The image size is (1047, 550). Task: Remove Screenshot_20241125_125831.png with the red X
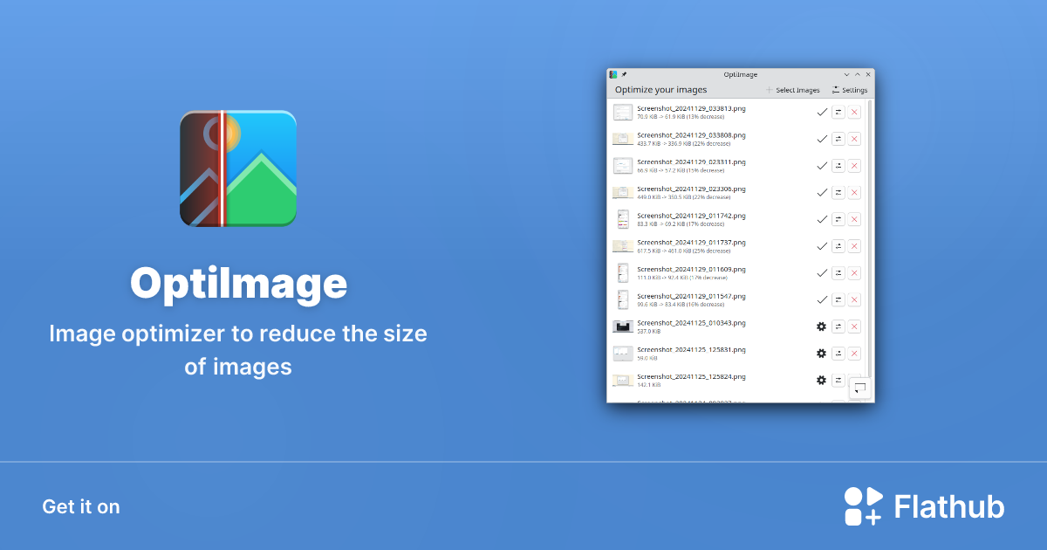pos(853,353)
